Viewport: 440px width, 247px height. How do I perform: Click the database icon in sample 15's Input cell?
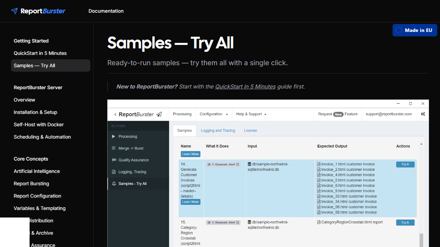click(249, 222)
